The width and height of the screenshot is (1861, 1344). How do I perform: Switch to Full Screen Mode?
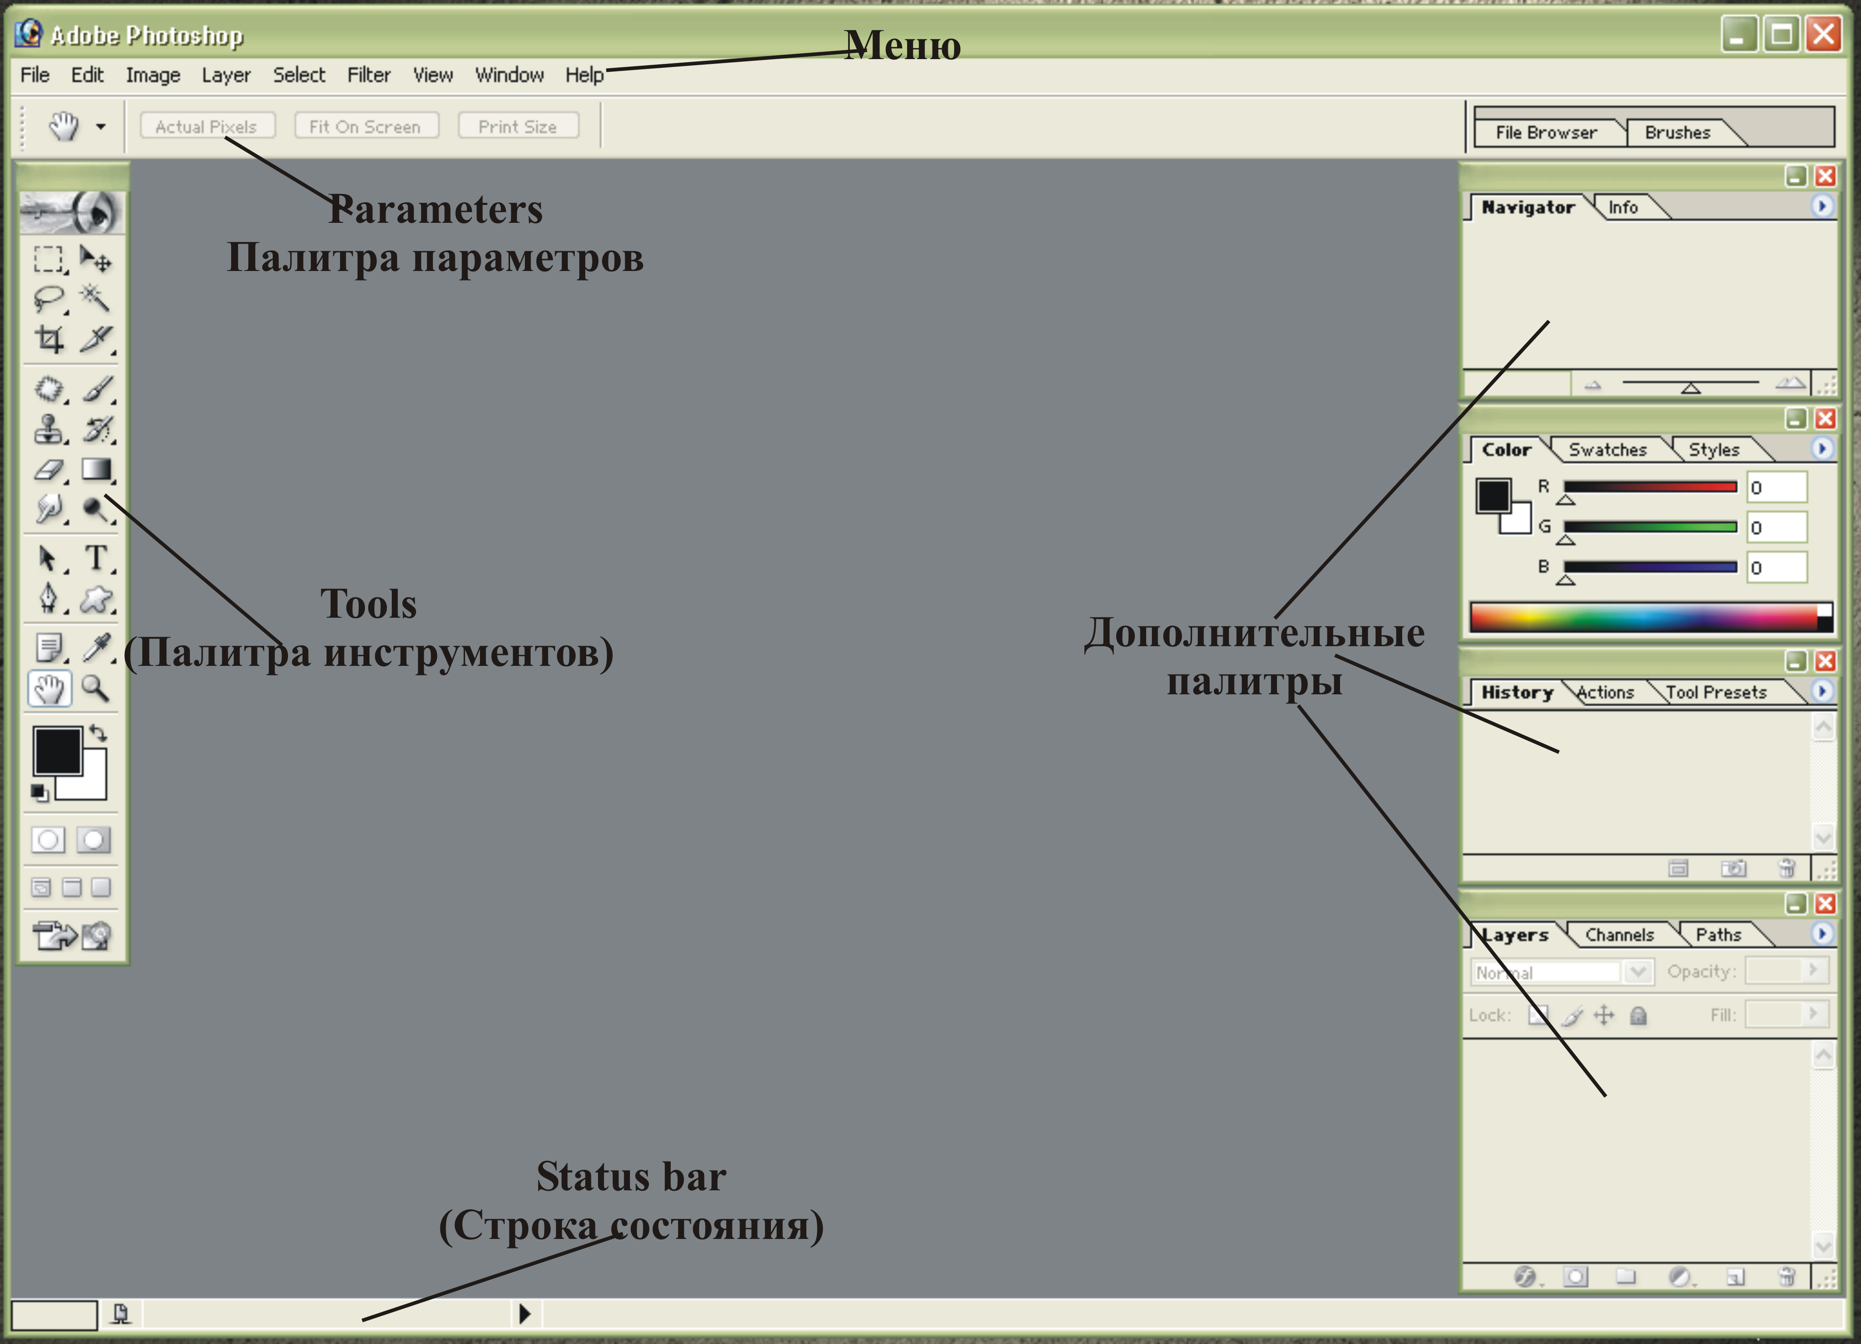coord(101,887)
